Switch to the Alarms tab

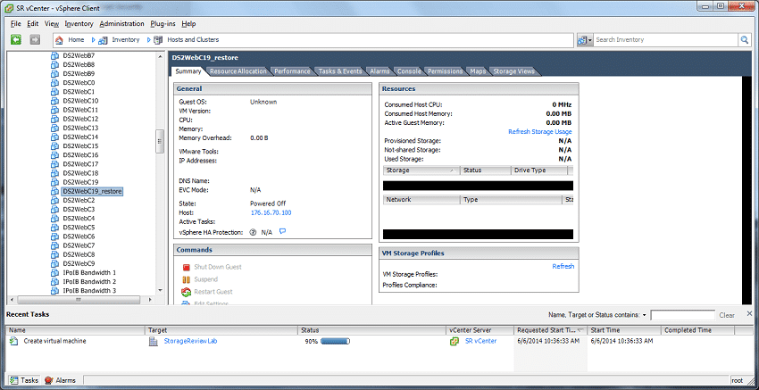(379, 71)
